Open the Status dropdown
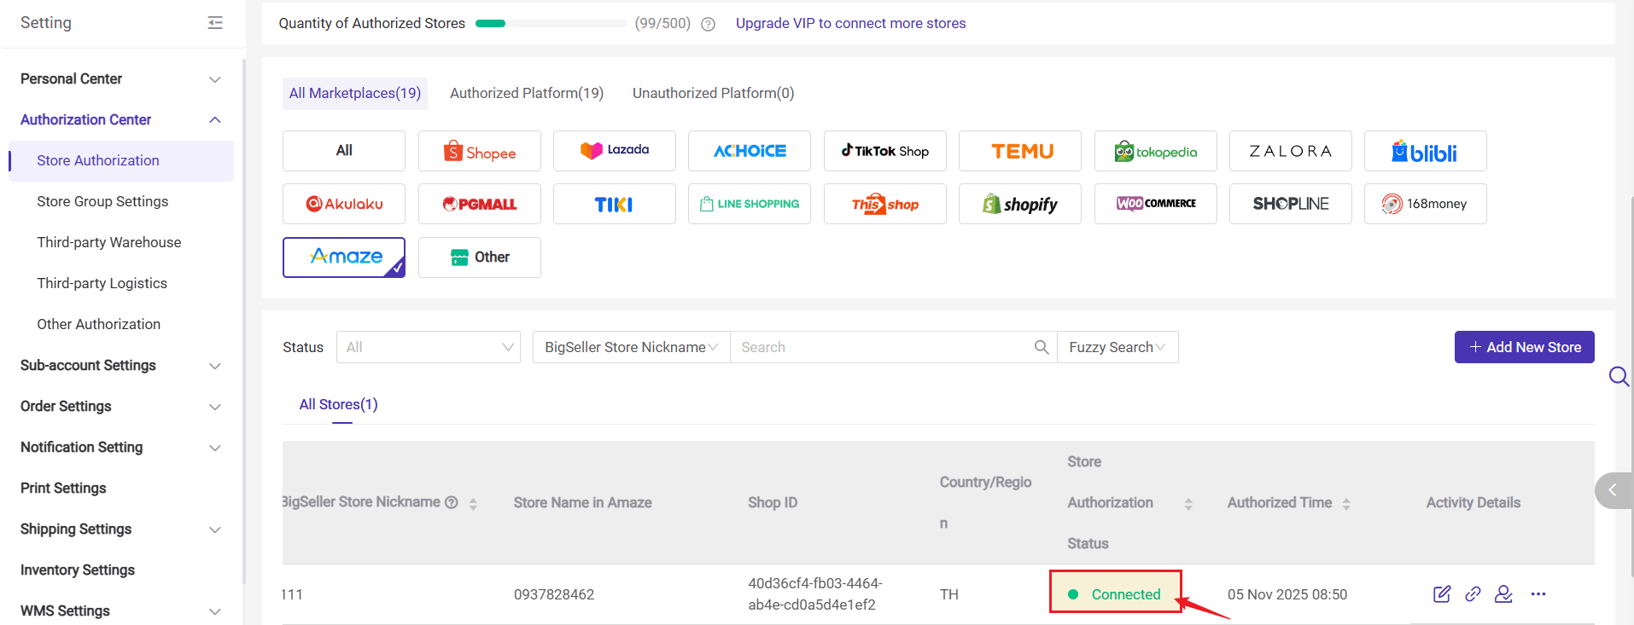The height and width of the screenshot is (625, 1634). pyautogui.click(x=428, y=347)
